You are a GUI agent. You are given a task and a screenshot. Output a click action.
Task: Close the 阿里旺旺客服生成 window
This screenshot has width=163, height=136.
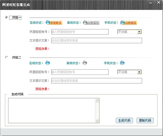(159, 2)
